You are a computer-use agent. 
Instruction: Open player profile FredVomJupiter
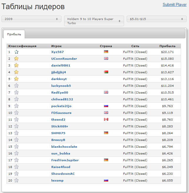click(x=65, y=160)
